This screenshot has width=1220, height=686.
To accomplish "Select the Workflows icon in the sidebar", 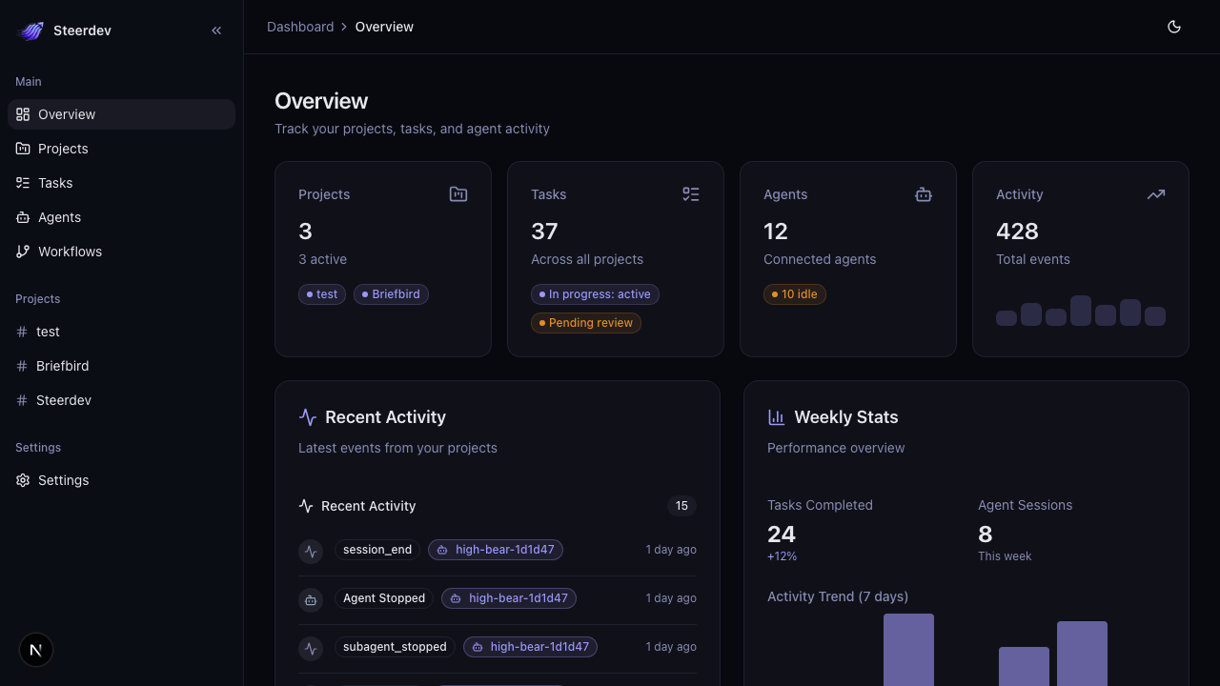I will pyautogui.click(x=23, y=252).
